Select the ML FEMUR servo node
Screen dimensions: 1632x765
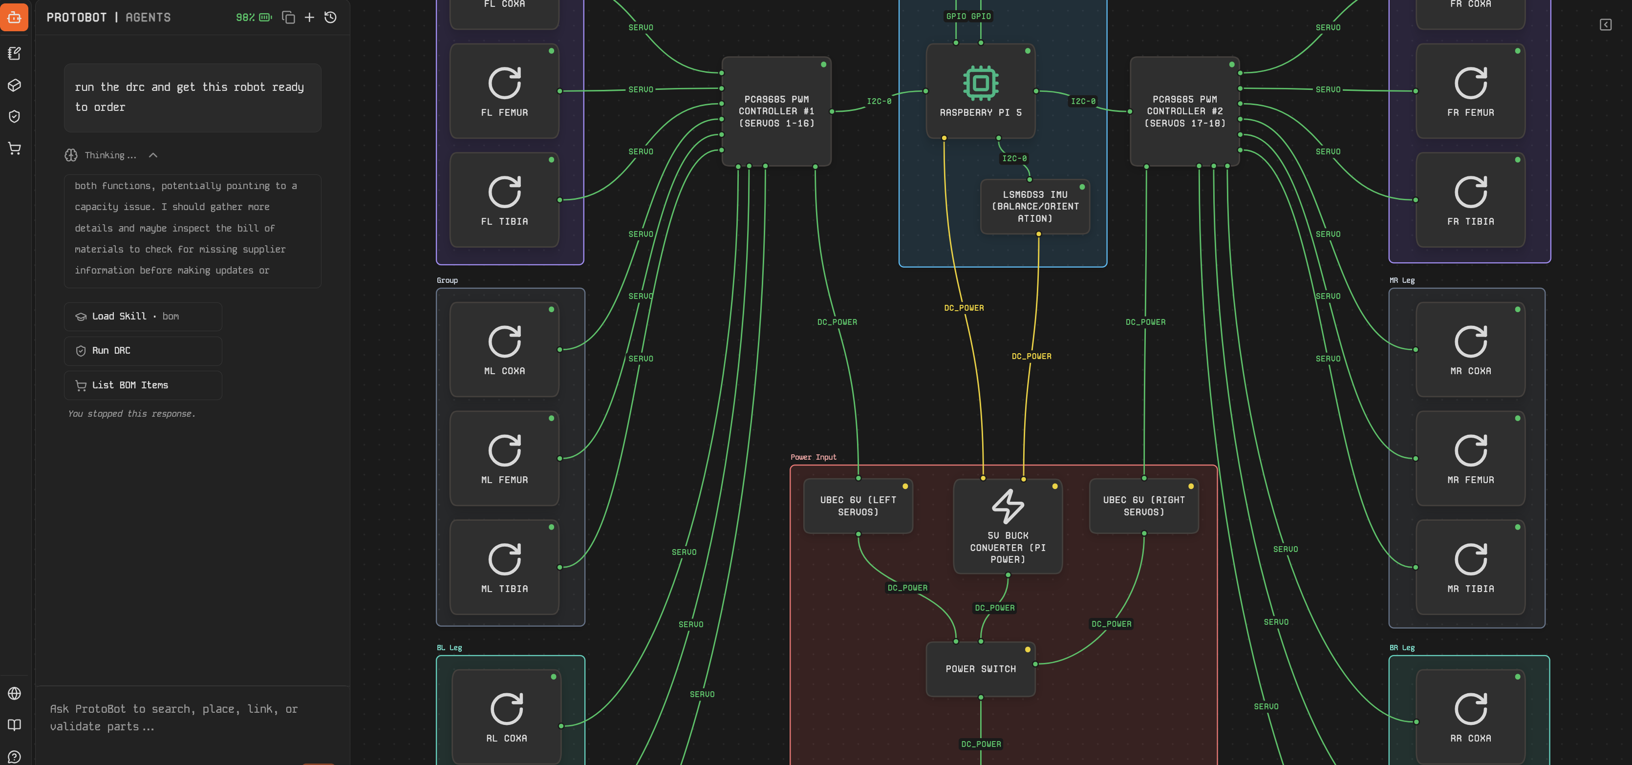(504, 458)
